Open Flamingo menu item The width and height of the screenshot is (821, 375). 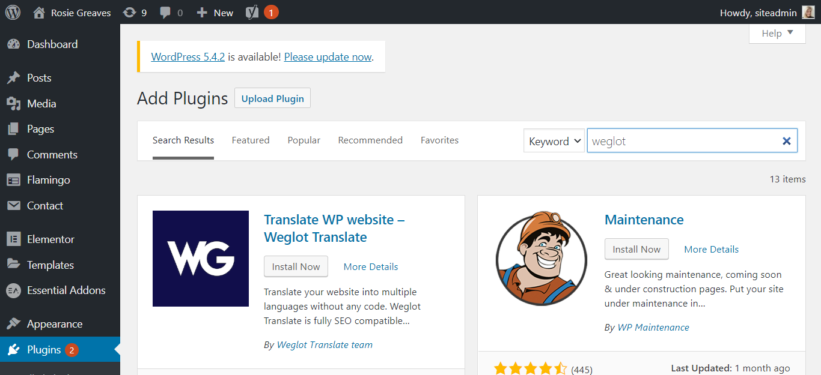tap(60, 180)
